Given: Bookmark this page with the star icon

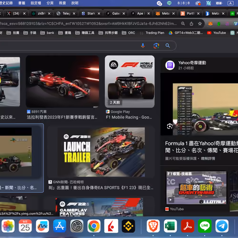Looking at the screenshot, I should point(200,24).
